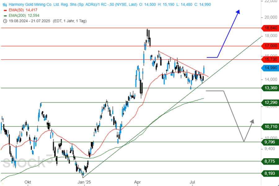Click the red EMA(50) legend marker

click(5, 10)
